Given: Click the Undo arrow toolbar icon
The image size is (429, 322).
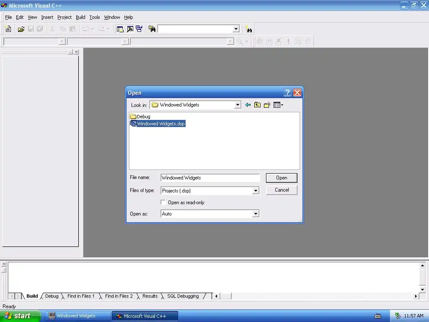Looking at the screenshot, I should pyautogui.click(x=85, y=29).
